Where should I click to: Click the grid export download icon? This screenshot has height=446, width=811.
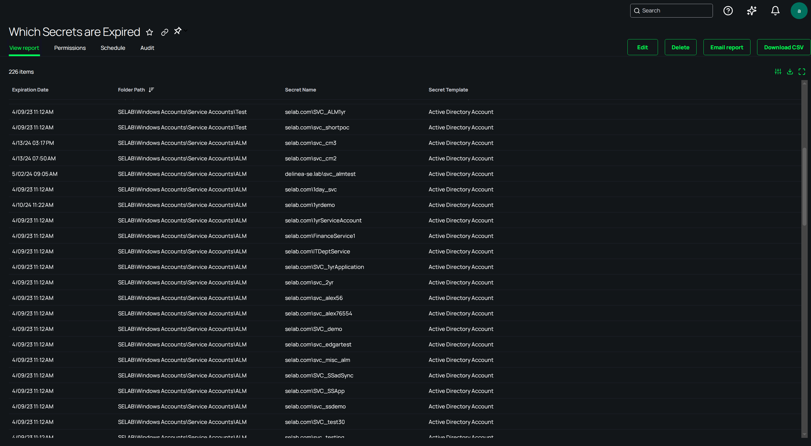(x=790, y=72)
